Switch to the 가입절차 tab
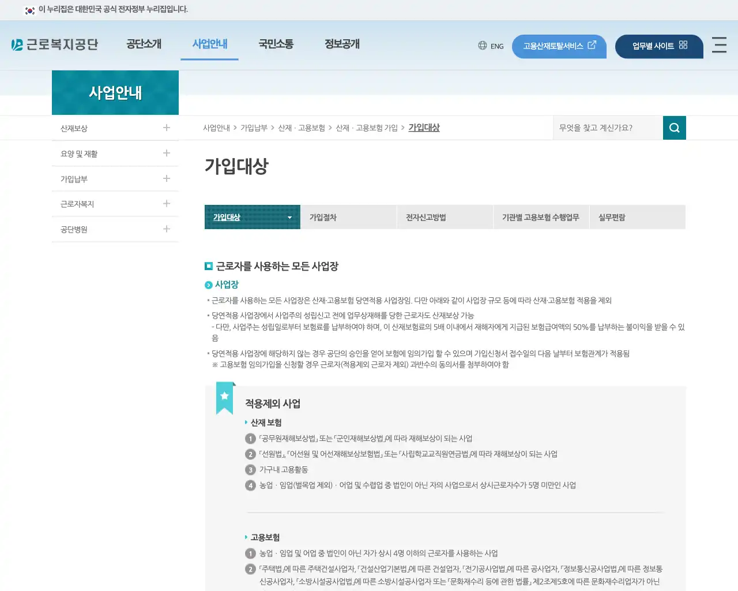738x591 pixels. tap(323, 217)
